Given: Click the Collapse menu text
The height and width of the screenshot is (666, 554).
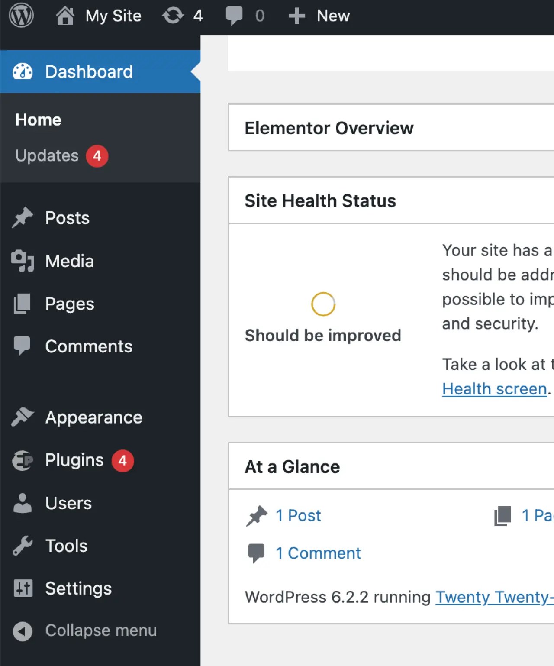Looking at the screenshot, I should coord(101,630).
